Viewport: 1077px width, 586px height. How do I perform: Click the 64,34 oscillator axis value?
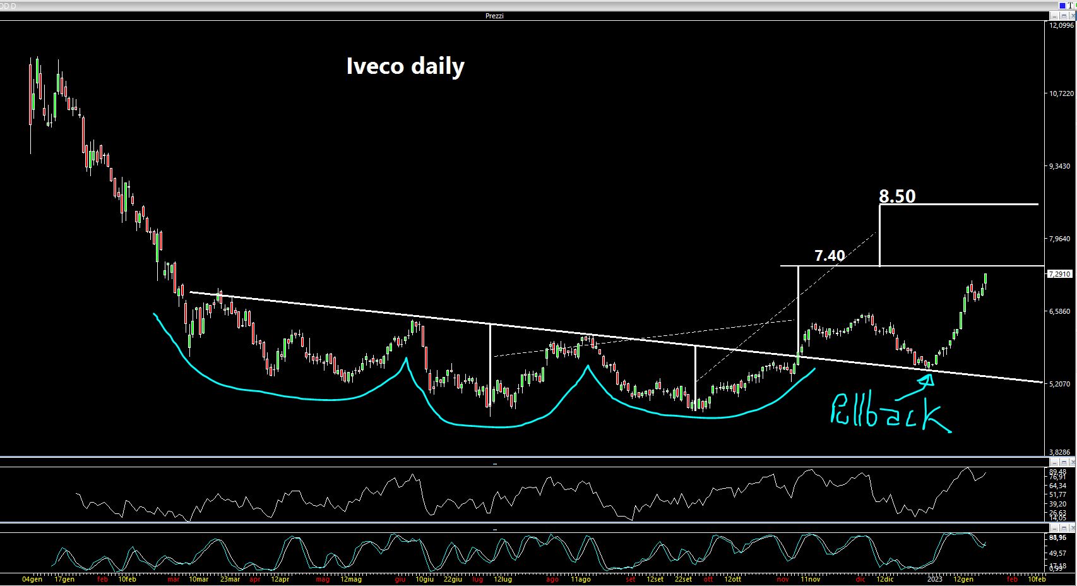tap(1058, 486)
